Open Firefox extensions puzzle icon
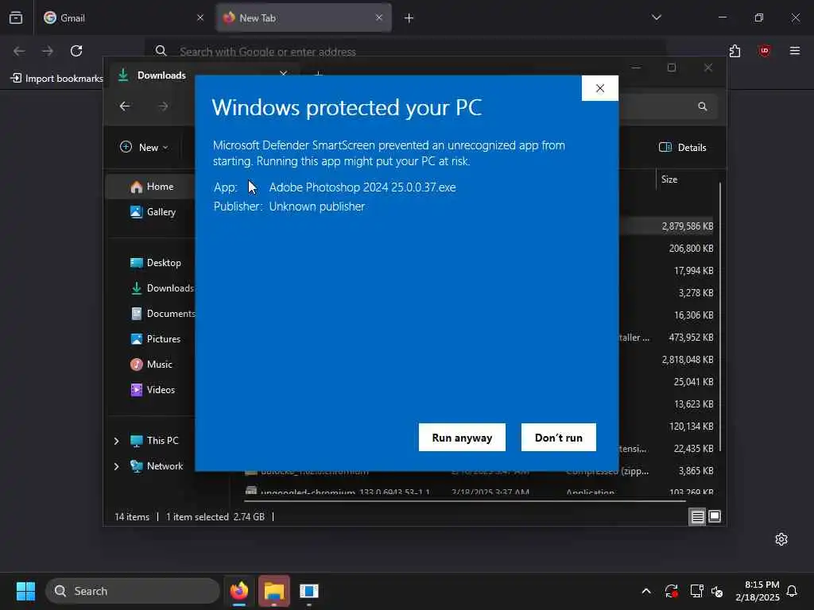 tap(735, 51)
